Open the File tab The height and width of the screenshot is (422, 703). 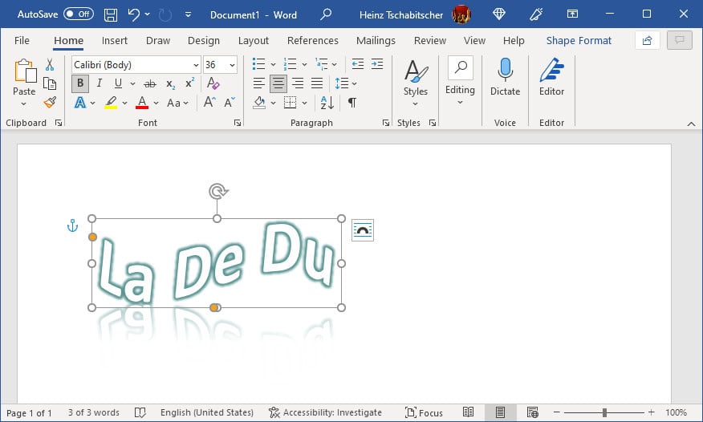22,41
